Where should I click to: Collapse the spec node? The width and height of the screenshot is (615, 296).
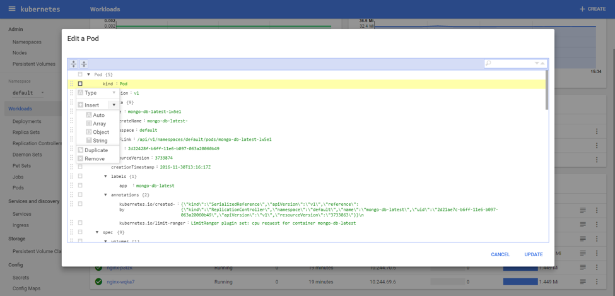point(97,232)
